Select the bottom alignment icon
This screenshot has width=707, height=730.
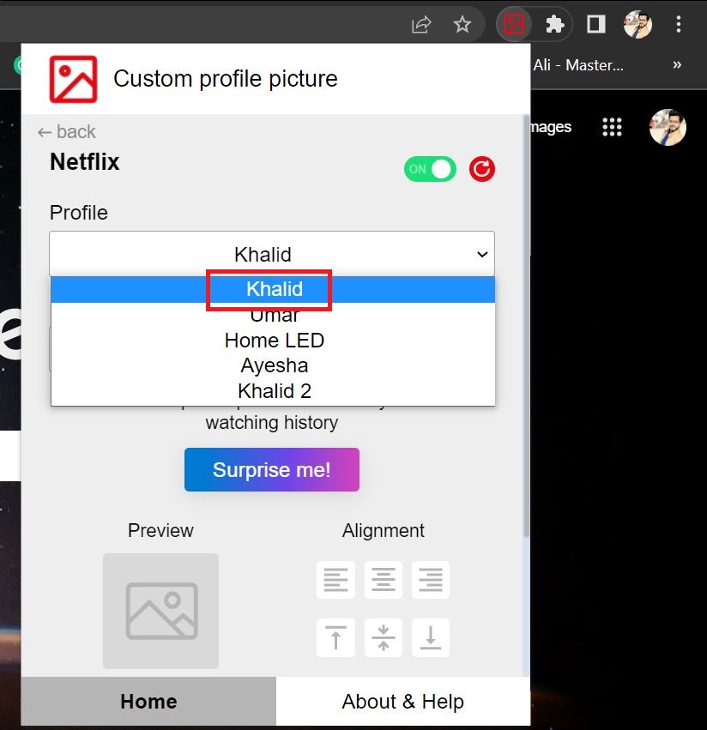430,637
